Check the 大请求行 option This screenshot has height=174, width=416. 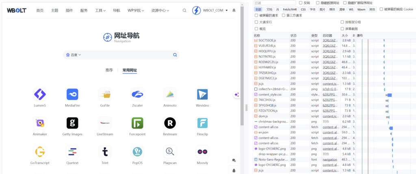tap(256, 22)
